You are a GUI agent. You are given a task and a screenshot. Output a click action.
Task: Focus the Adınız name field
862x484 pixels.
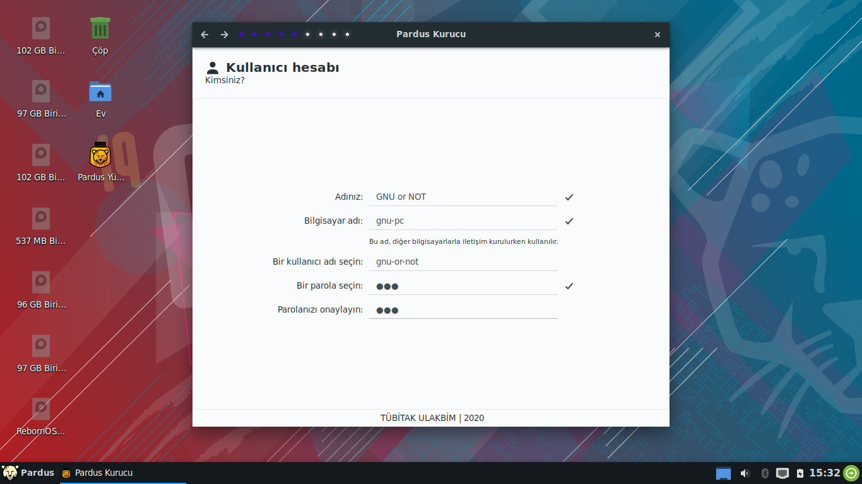pos(463,197)
